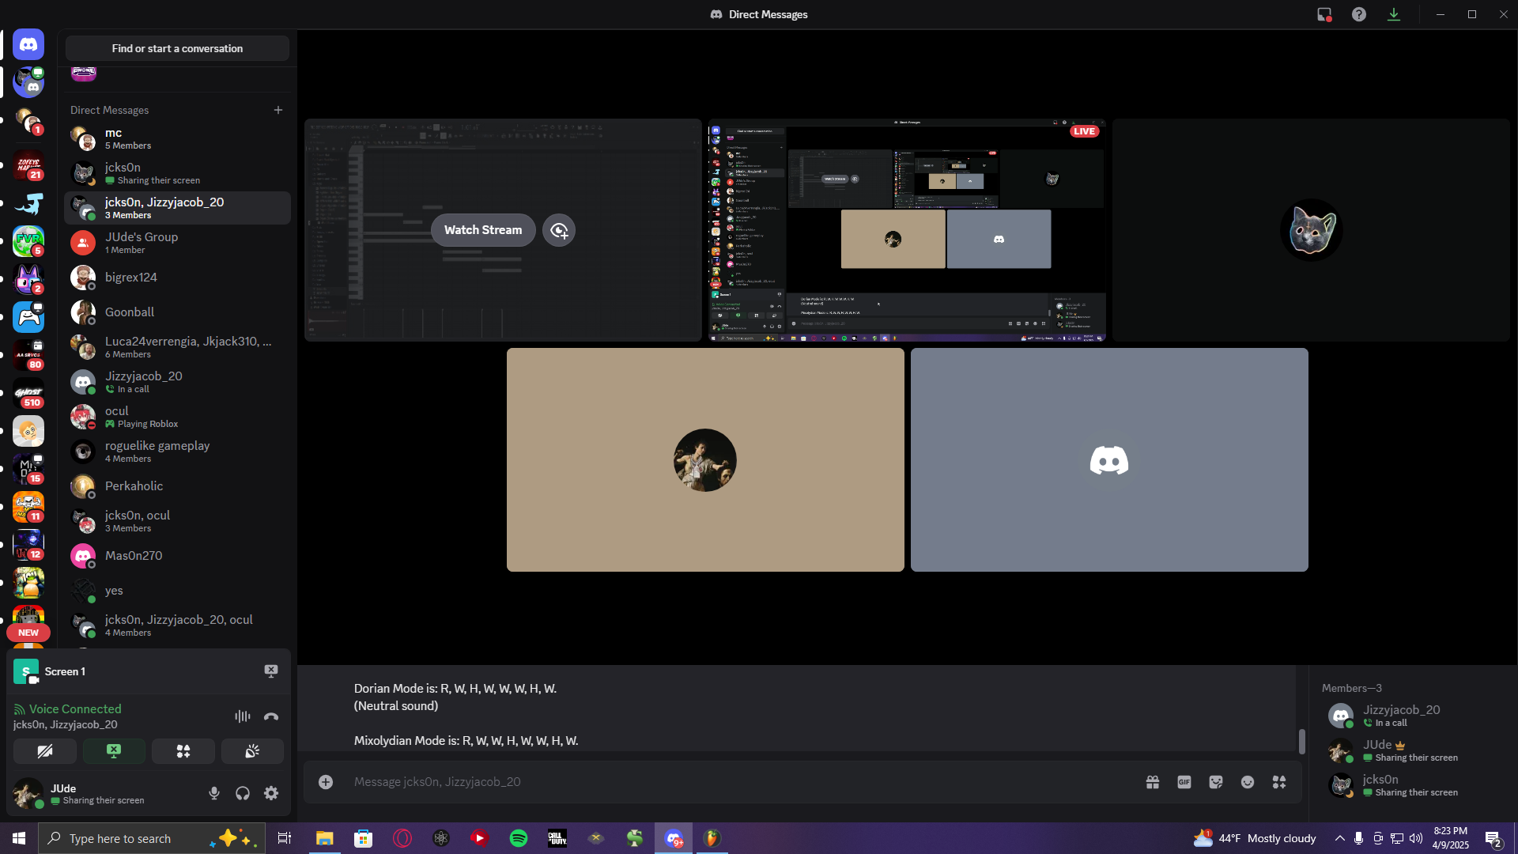Mute the microphone
Screen dimensions: 1518x854
coord(213,793)
